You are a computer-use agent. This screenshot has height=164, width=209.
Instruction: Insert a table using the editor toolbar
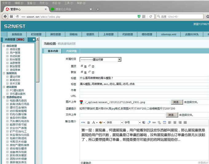pyautogui.click(x=164, y=122)
